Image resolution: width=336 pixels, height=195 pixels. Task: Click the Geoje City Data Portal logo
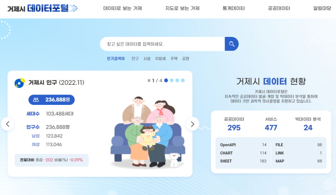42,9
